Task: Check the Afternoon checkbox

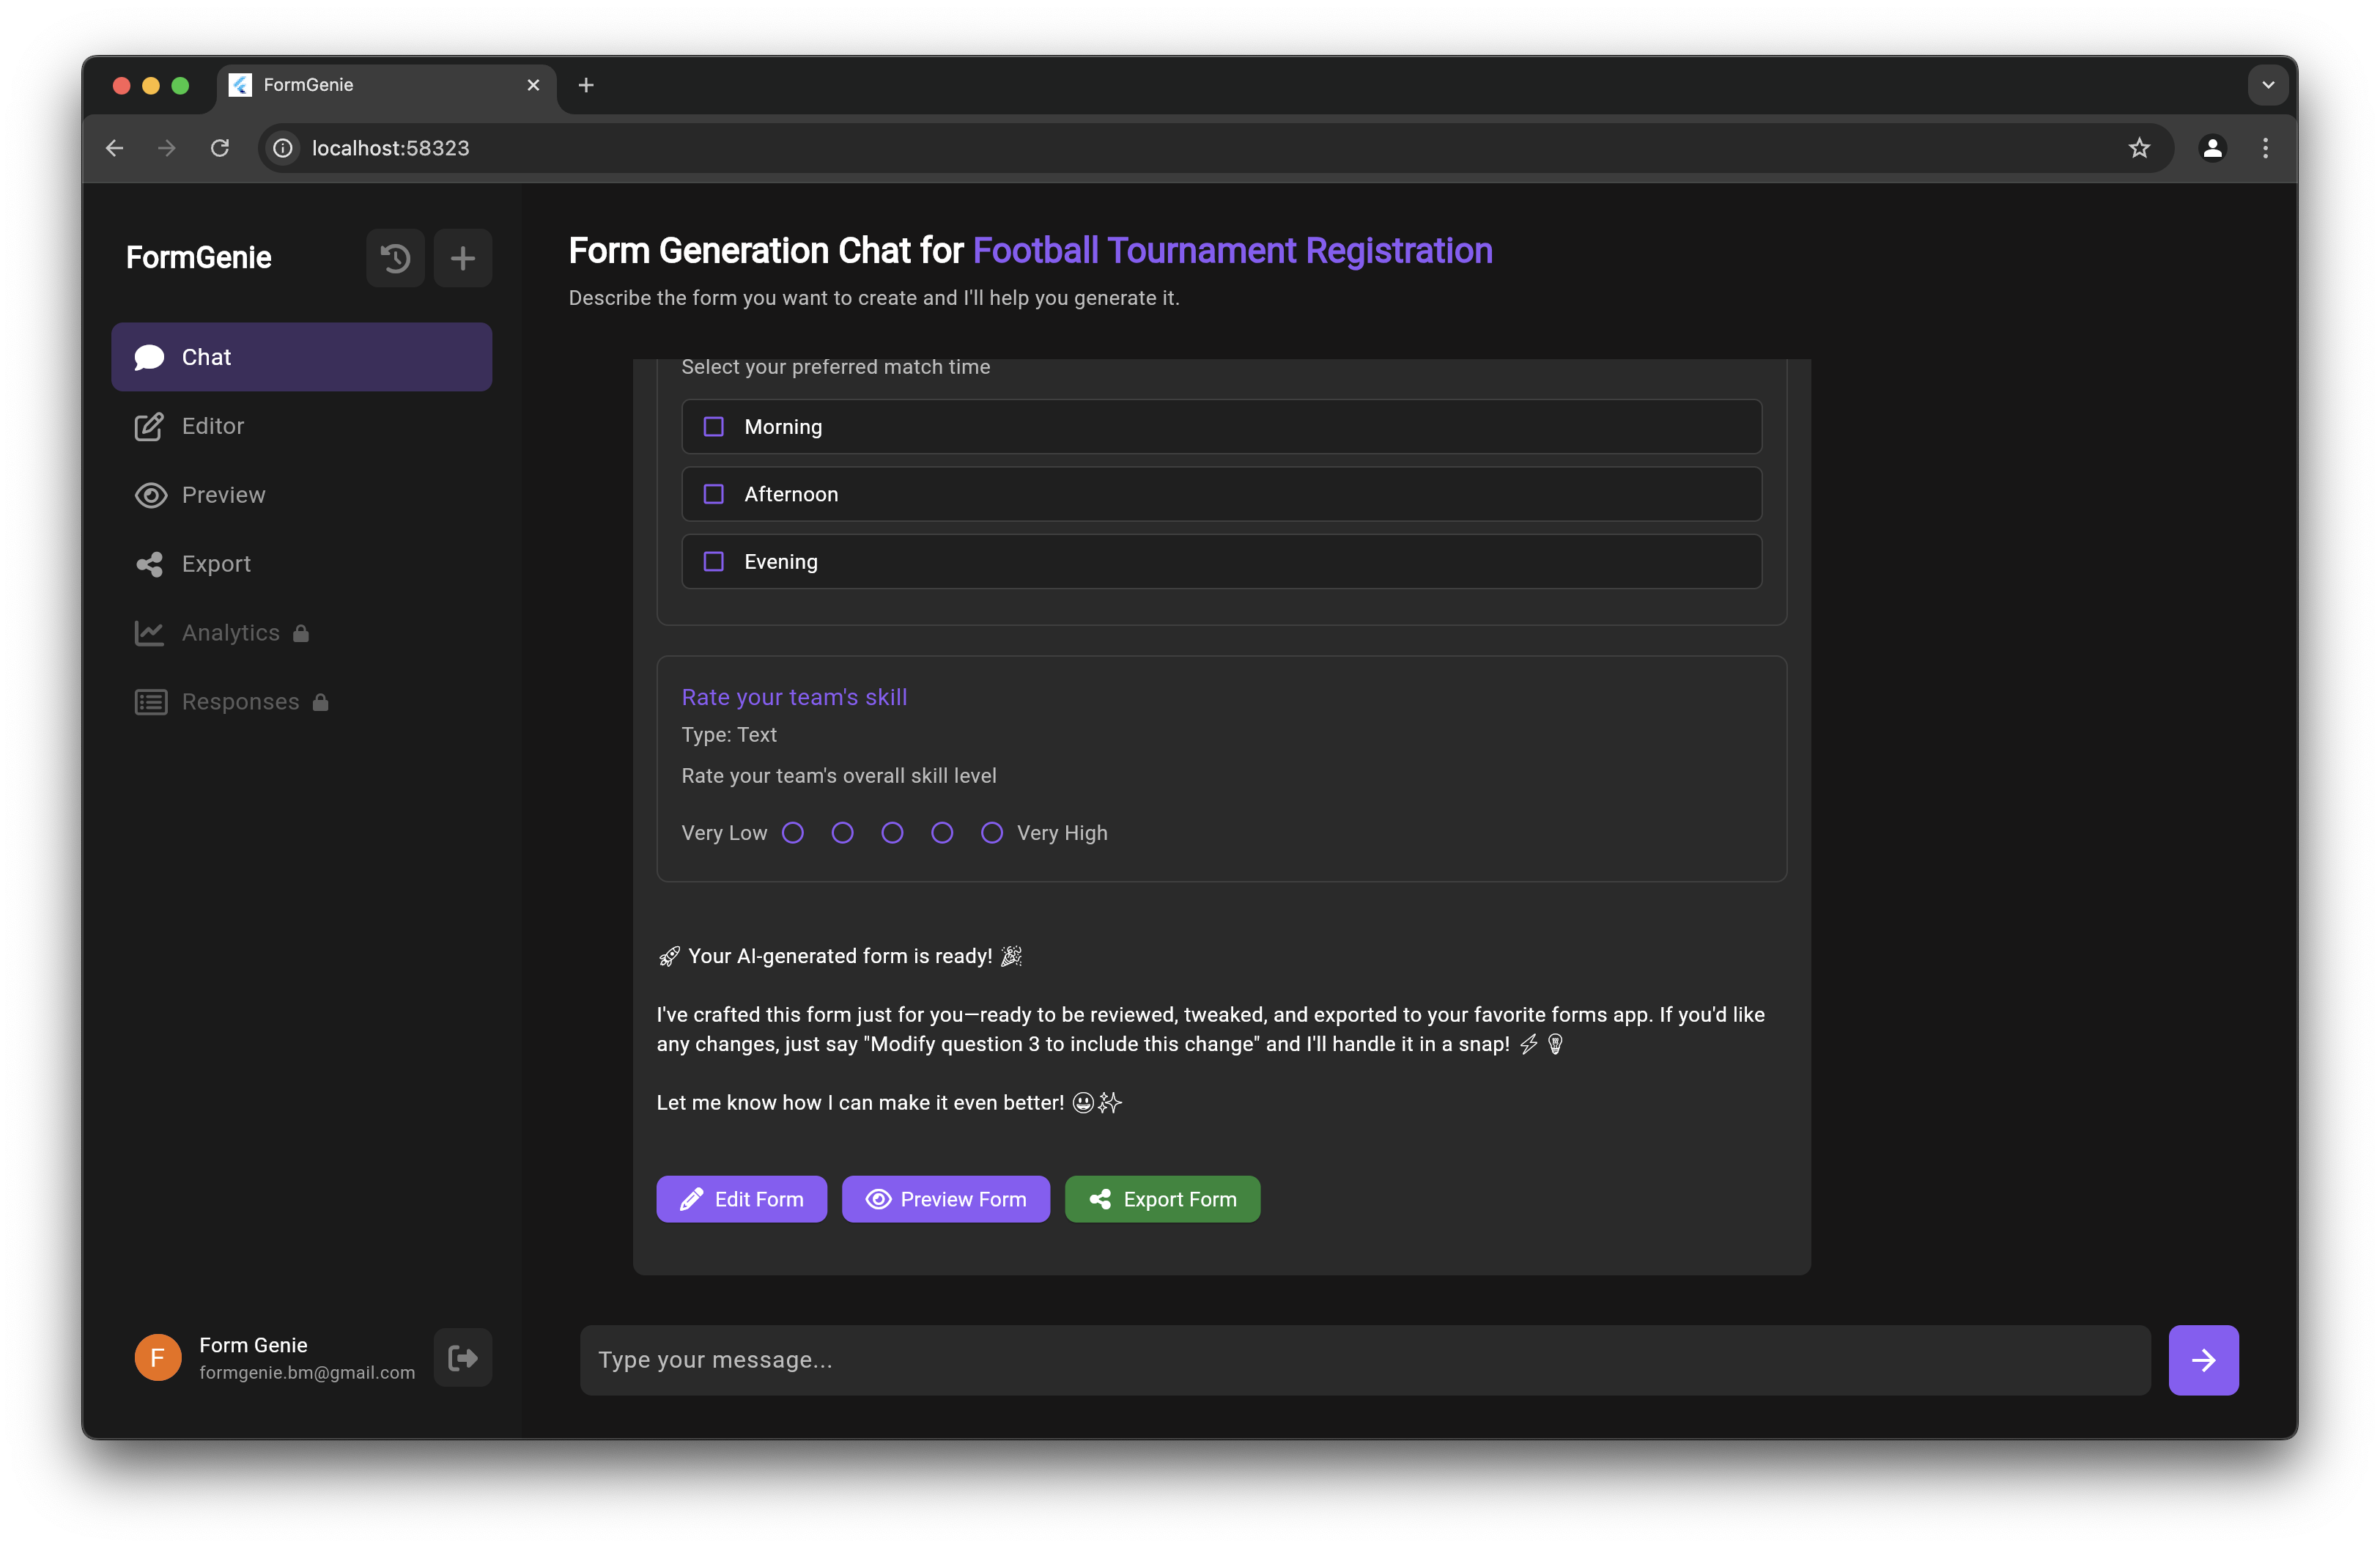Action: pos(713,494)
